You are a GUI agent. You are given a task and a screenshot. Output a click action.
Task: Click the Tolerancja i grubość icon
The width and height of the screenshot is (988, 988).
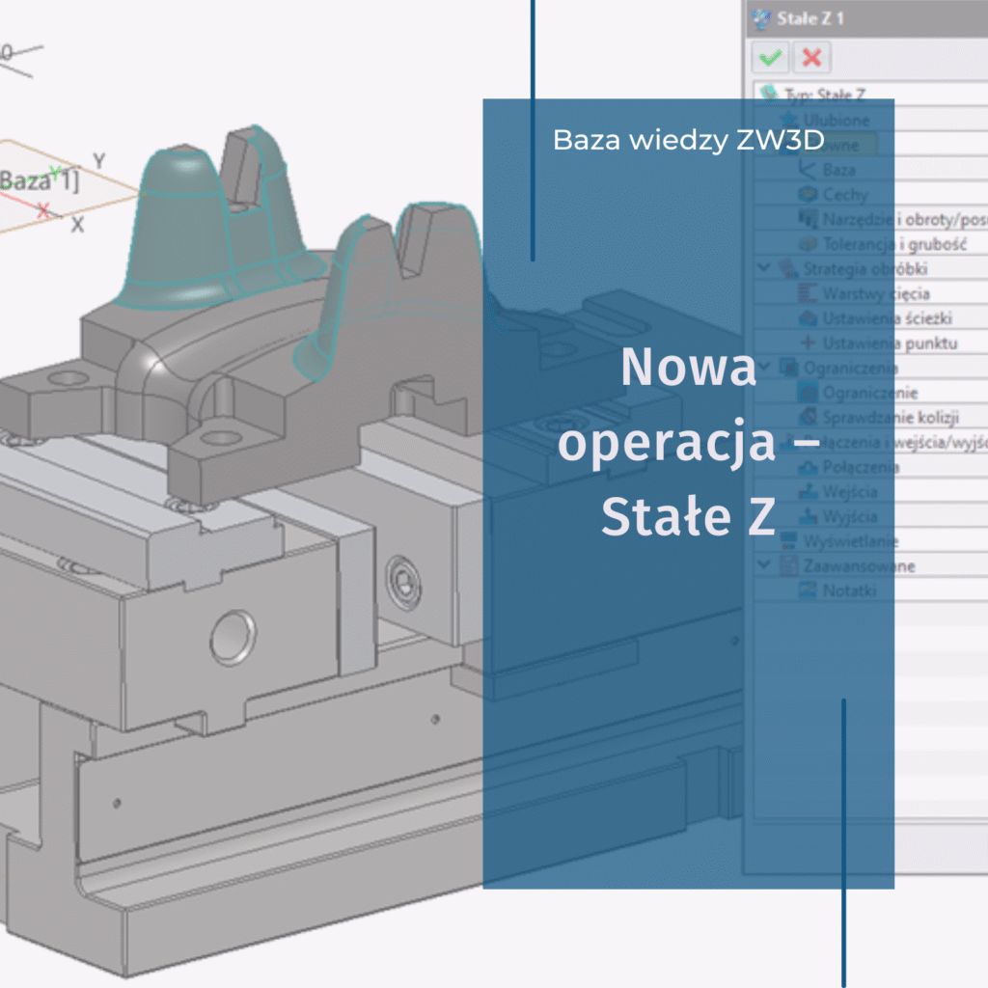808,244
